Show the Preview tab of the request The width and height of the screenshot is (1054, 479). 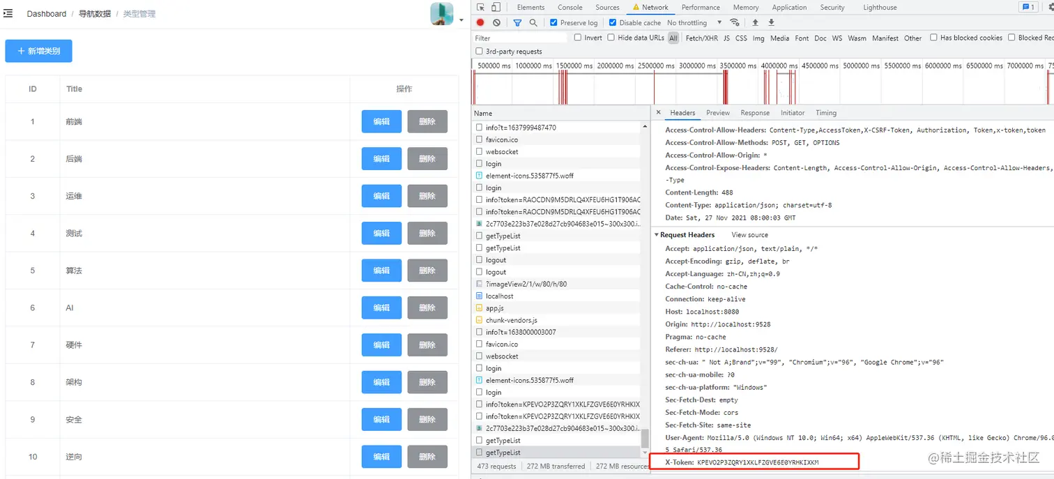tap(717, 112)
